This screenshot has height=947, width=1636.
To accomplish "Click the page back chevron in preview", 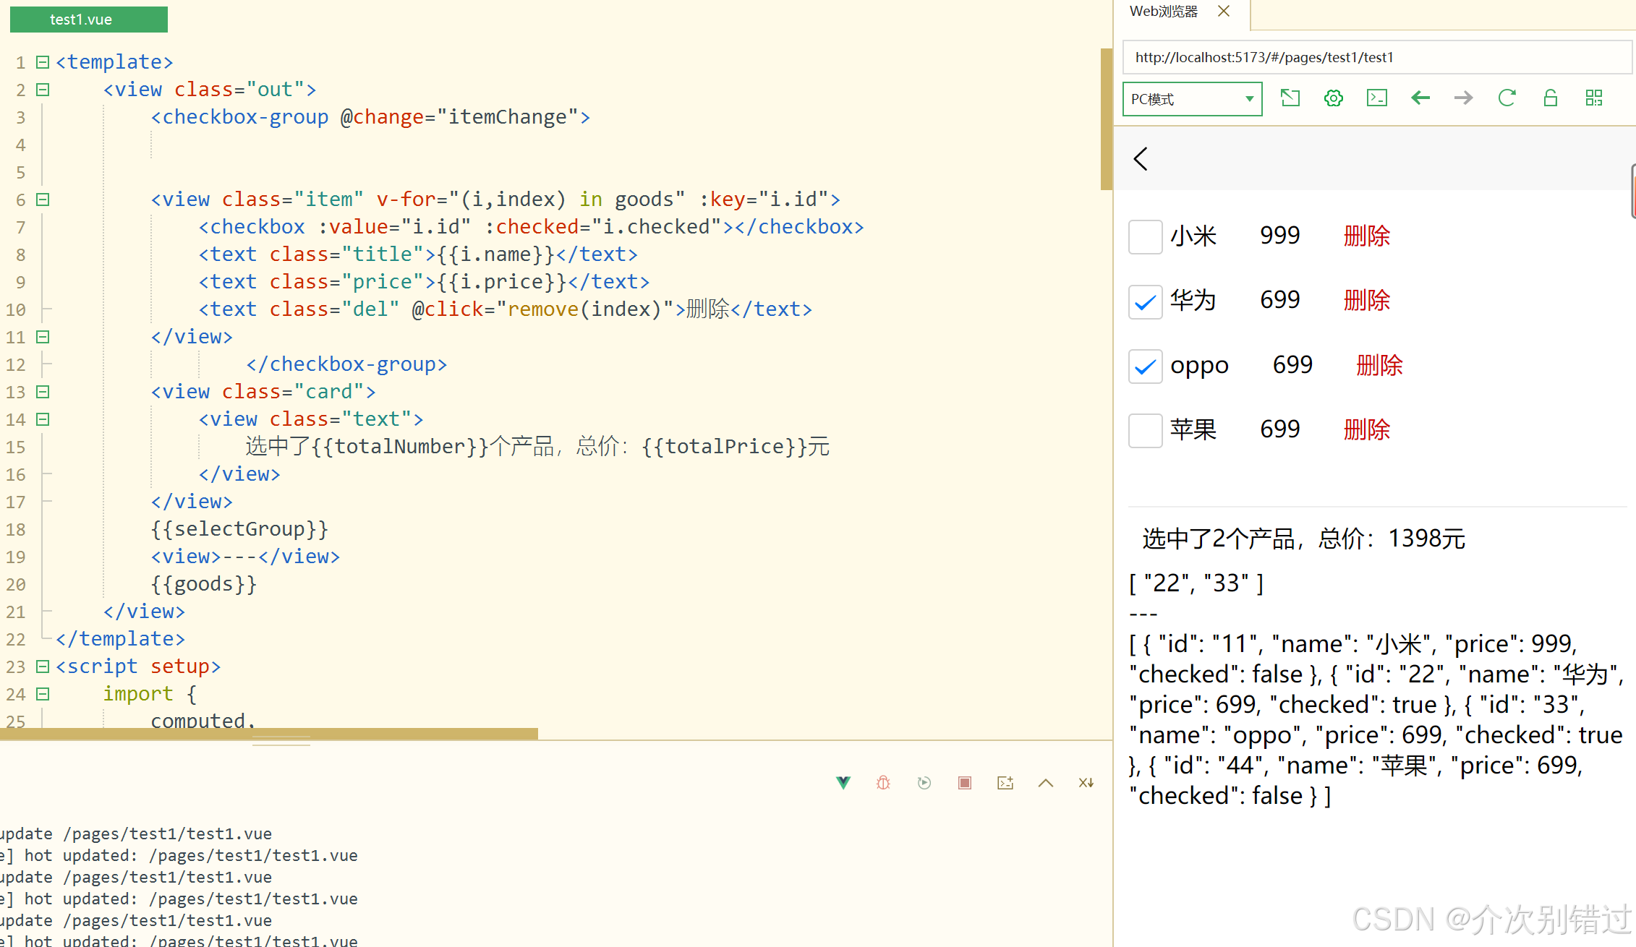I will tap(1141, 159).
